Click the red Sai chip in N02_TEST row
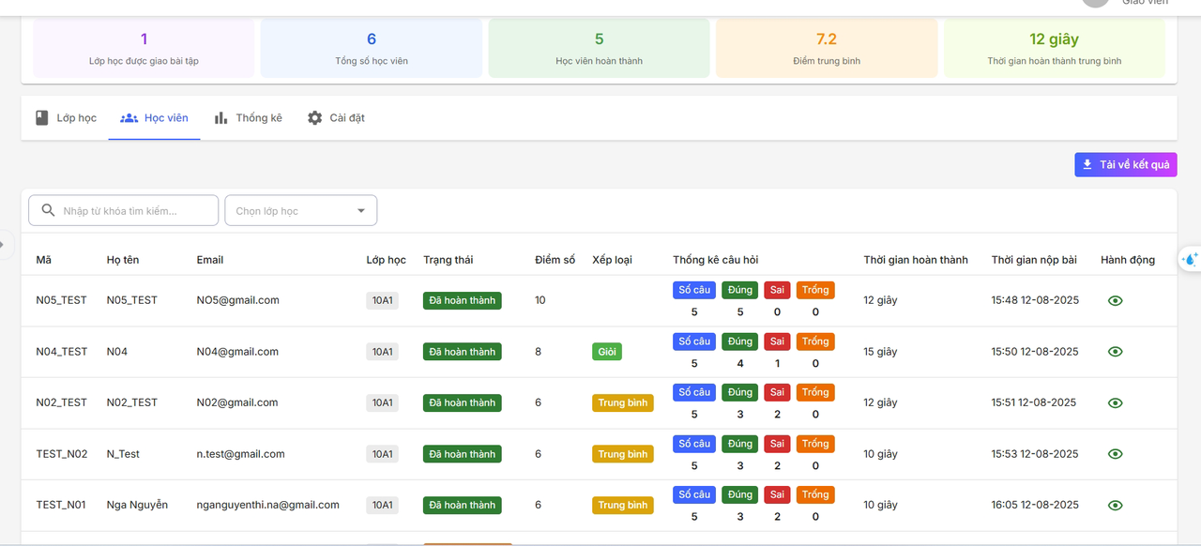The image size is (1201, 546). pos(777,392)
